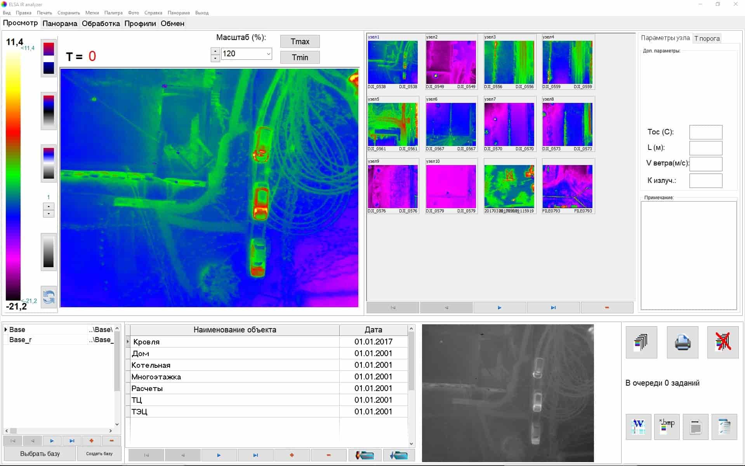The width and height of the screenshot is (745, 466).
Task: Click the BMP export icon
Action: tap(667, 427)
